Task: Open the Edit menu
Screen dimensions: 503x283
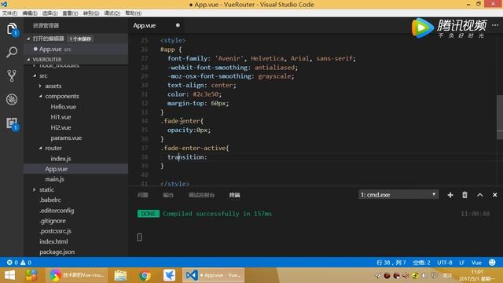Action: [x=30, y=13]
